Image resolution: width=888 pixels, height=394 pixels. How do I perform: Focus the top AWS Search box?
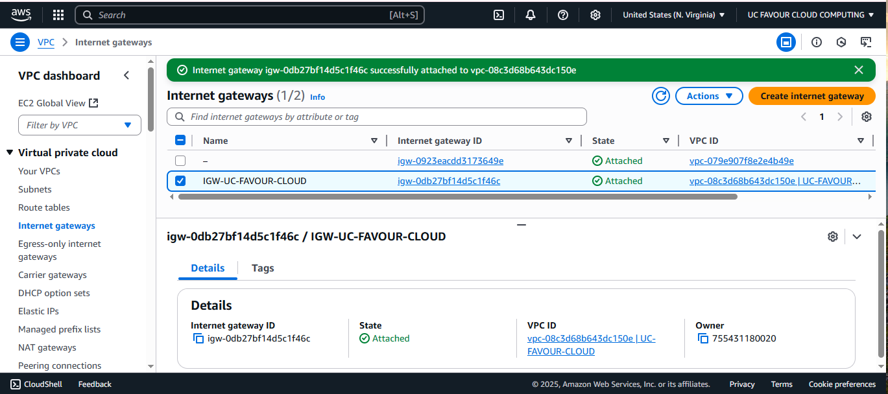tap(250, 15)
